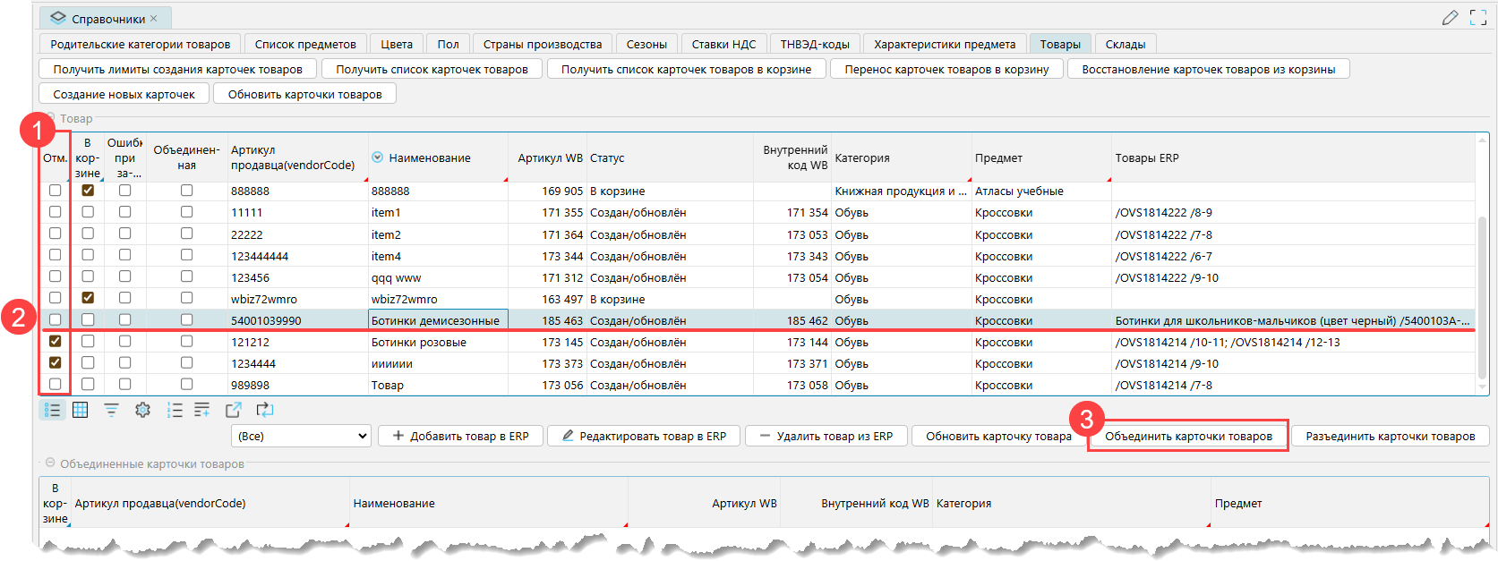Toggle 'В корзине' checkbox for wbiz72wmro row
The height and width of the screenshot is (561, 1498).
point(88,298)
